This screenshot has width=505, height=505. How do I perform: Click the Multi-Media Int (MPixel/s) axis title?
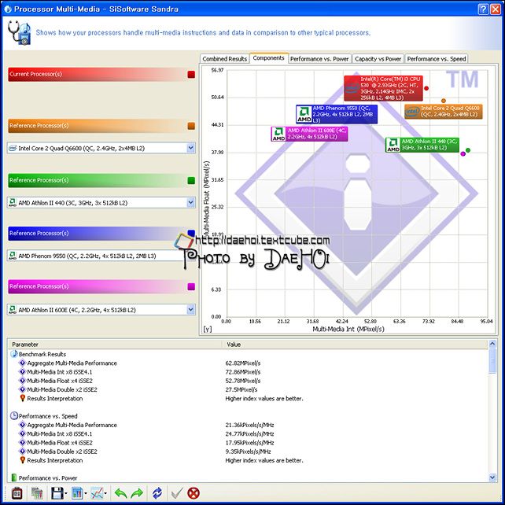coord(348,329)
